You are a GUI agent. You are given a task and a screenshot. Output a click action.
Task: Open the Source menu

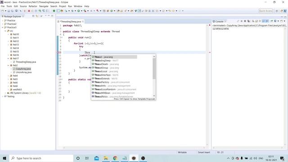coord(23,6)
